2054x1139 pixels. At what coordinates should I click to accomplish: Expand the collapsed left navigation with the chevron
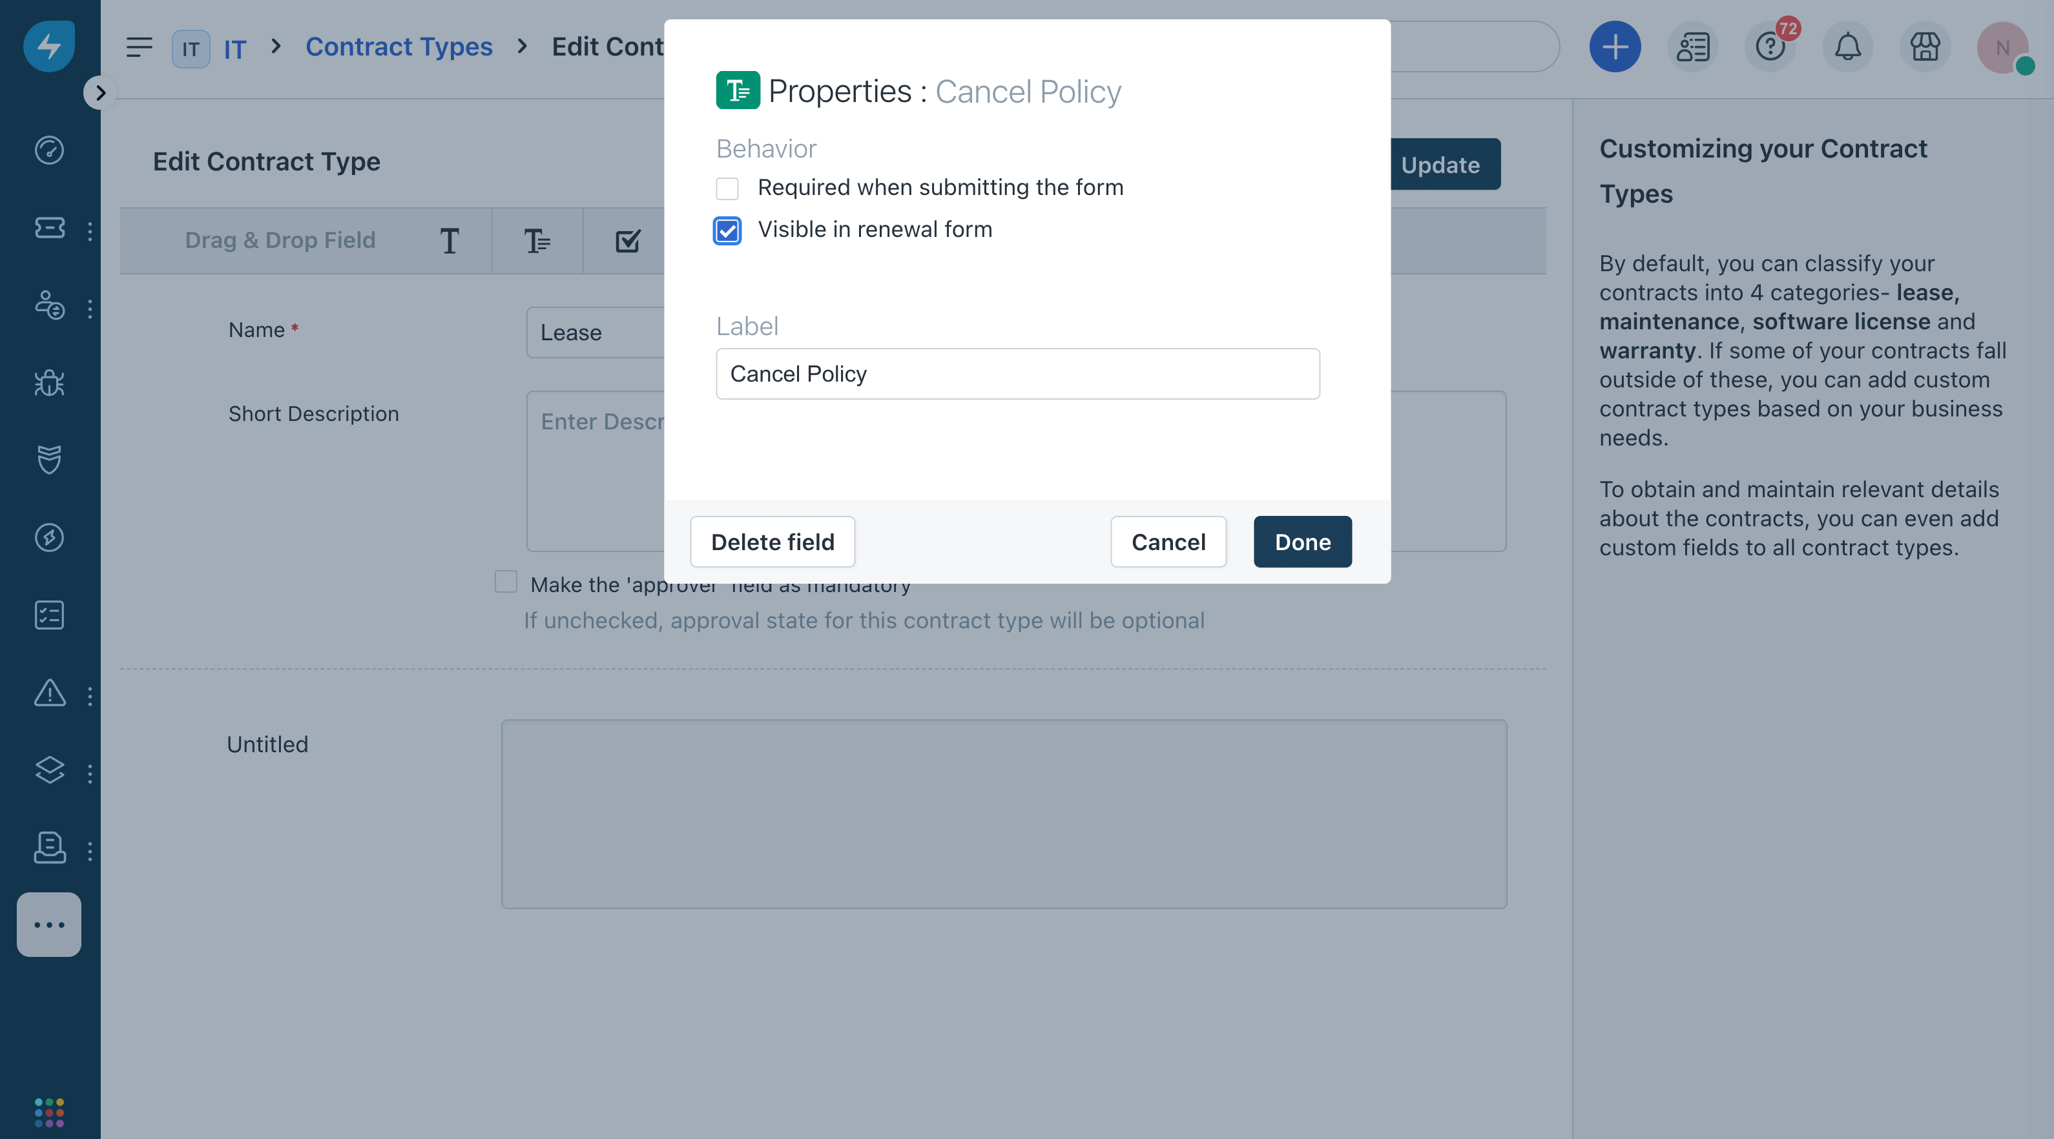101,93
